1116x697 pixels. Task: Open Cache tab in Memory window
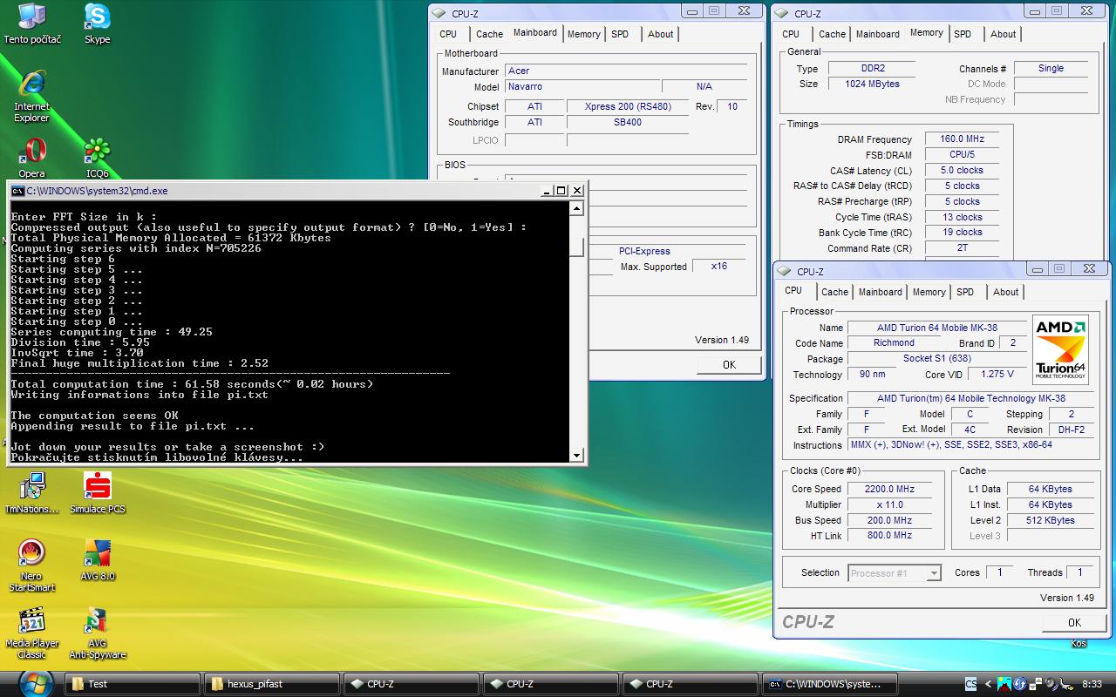click(832, 34)
